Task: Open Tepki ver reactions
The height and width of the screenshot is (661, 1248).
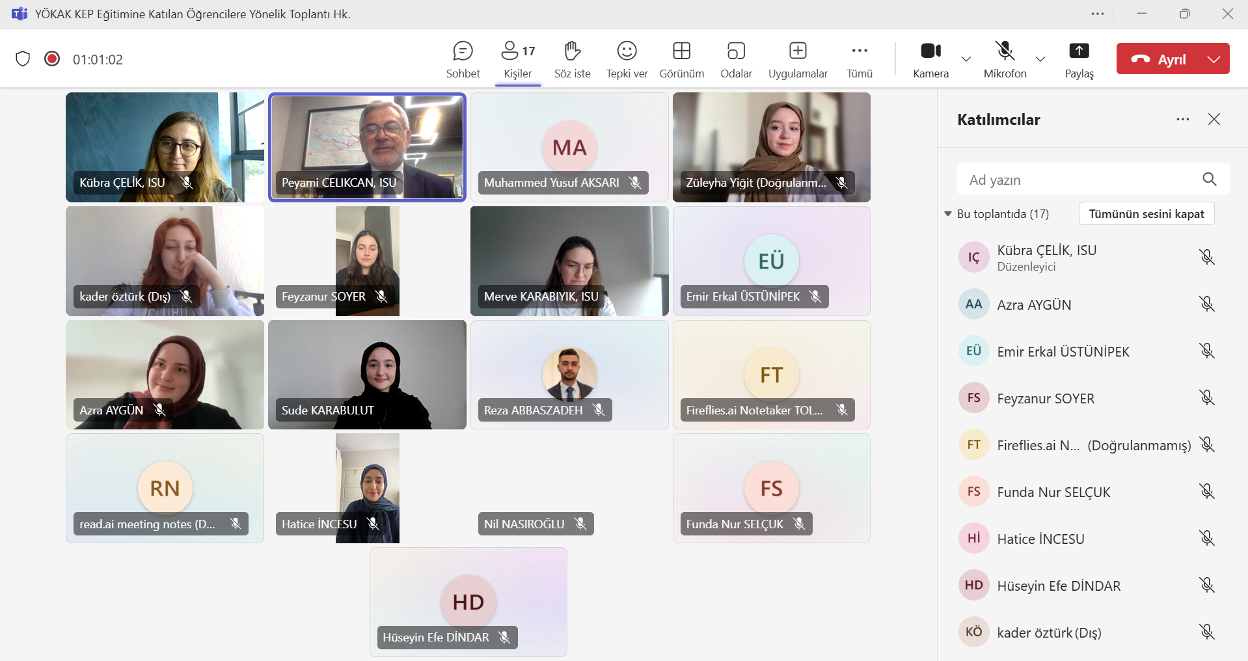Action: 627,59
